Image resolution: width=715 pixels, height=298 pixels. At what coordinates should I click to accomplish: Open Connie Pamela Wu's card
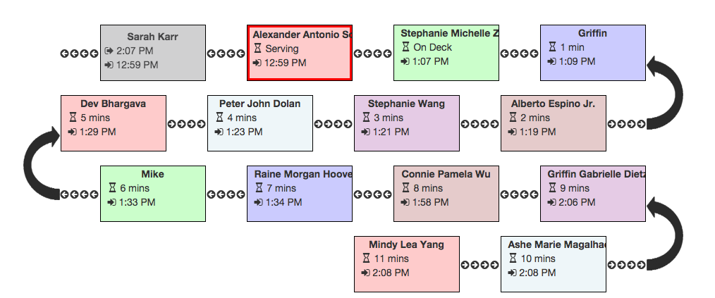click(x=446, y=194)
